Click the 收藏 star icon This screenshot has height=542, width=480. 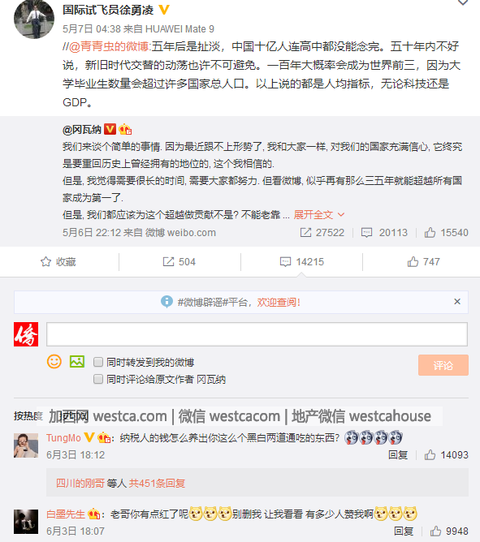pos(45,261)
